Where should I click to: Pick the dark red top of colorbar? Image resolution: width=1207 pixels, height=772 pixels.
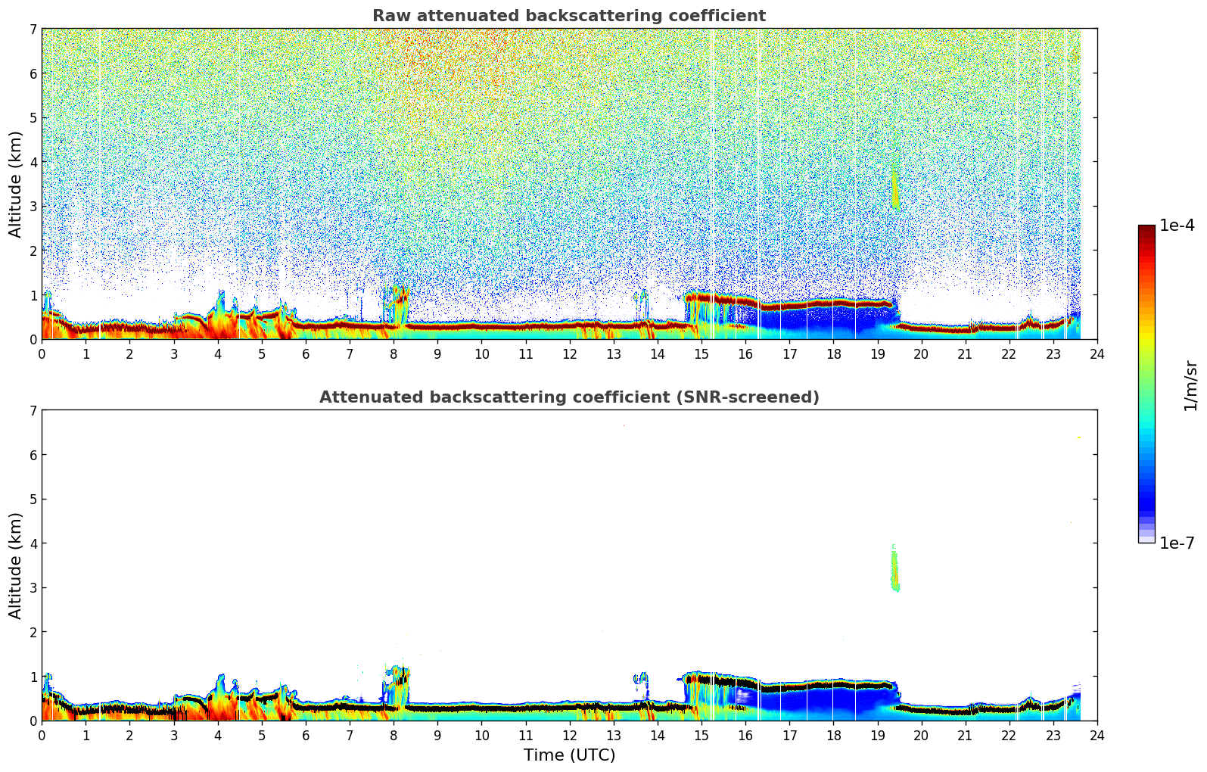[1146, 230]
